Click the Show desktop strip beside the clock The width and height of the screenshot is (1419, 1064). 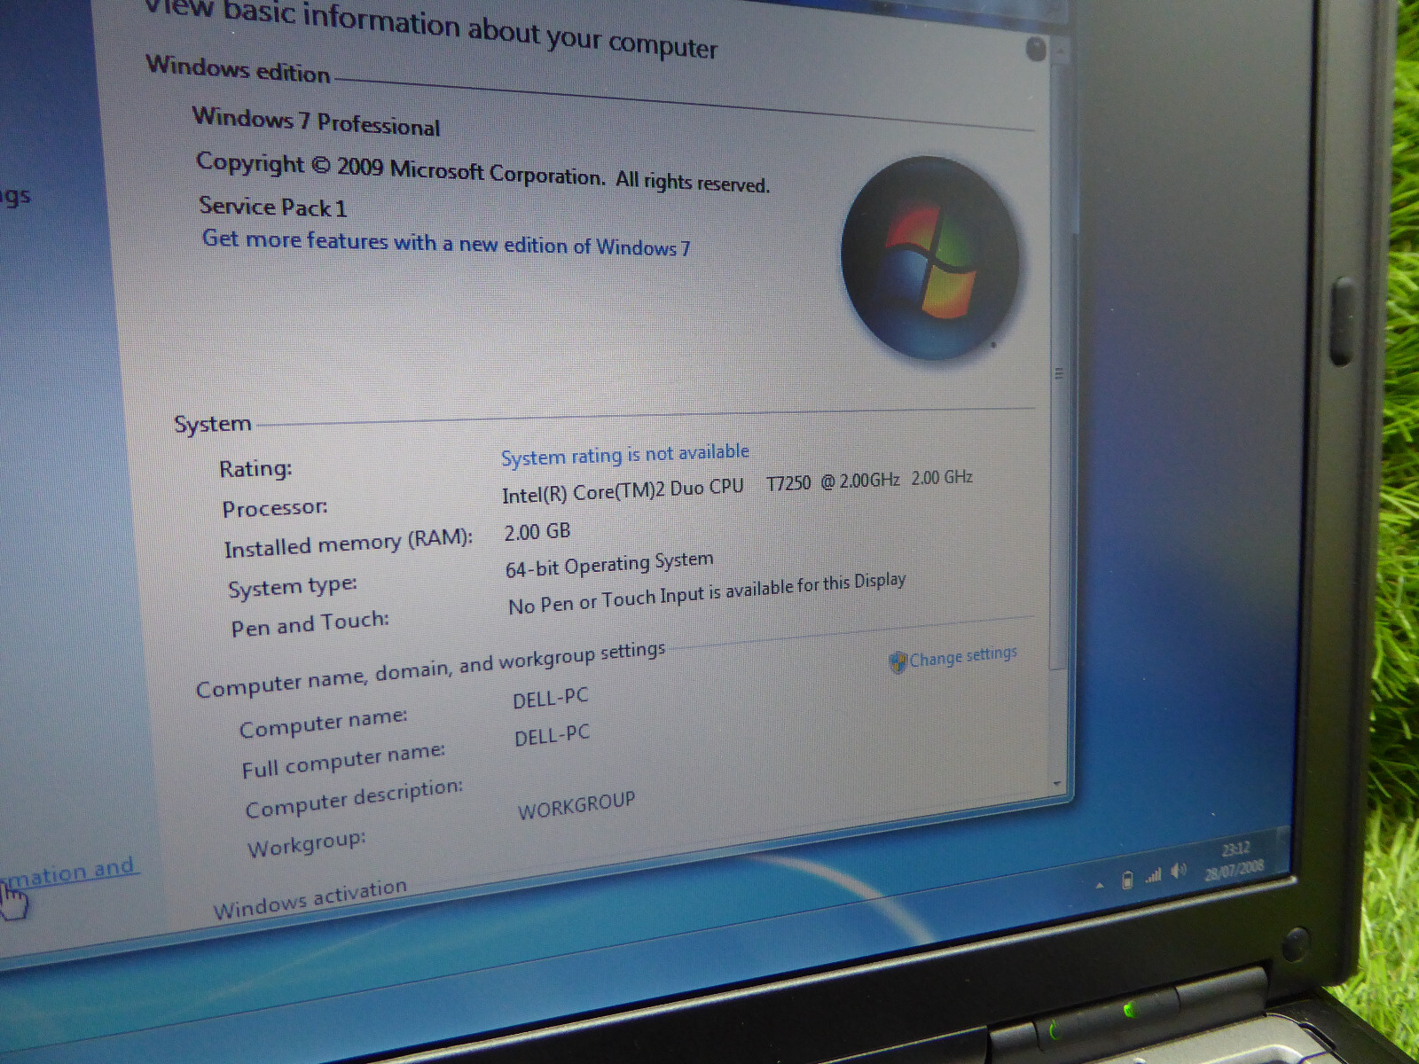click(x=1283, y=852)
